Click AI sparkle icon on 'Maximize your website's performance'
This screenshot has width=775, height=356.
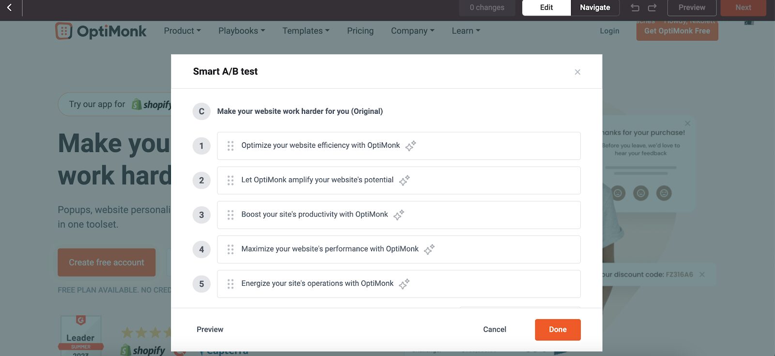click(x=429, y=249)
